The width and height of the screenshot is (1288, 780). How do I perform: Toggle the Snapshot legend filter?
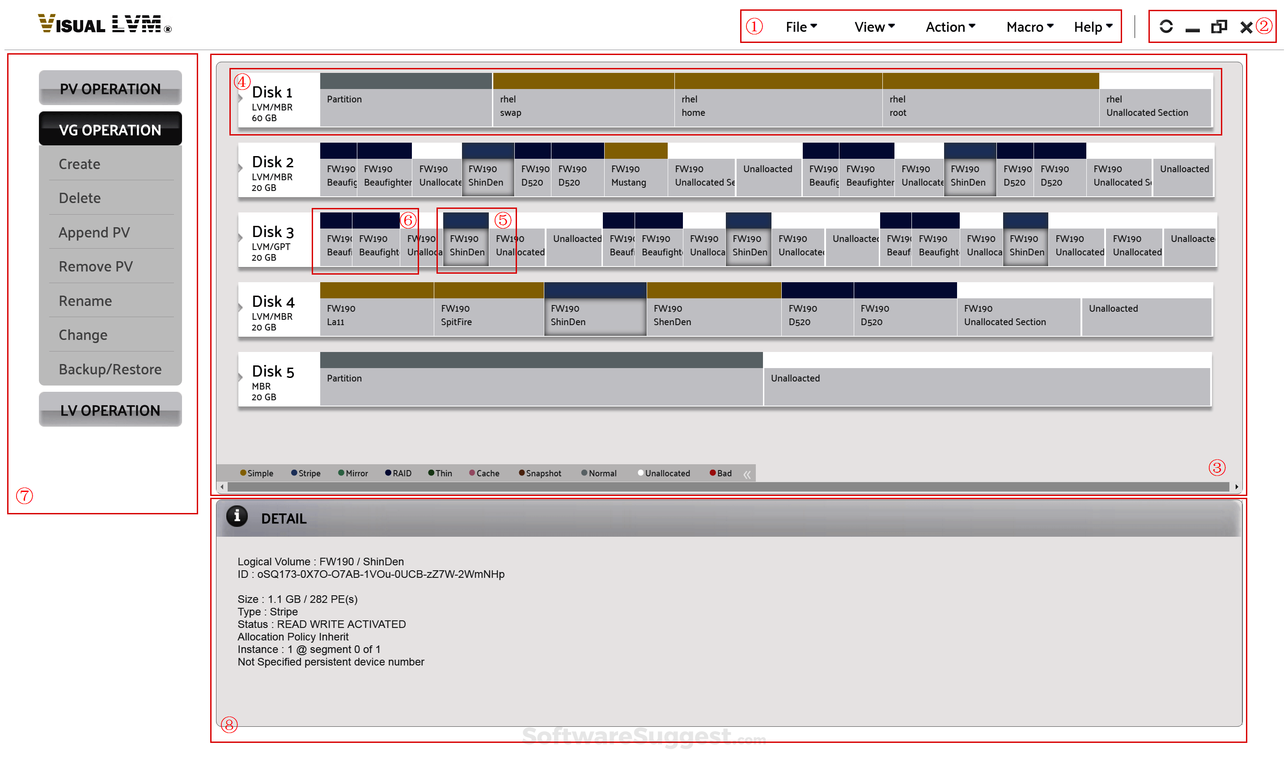(x=521, y=472)
